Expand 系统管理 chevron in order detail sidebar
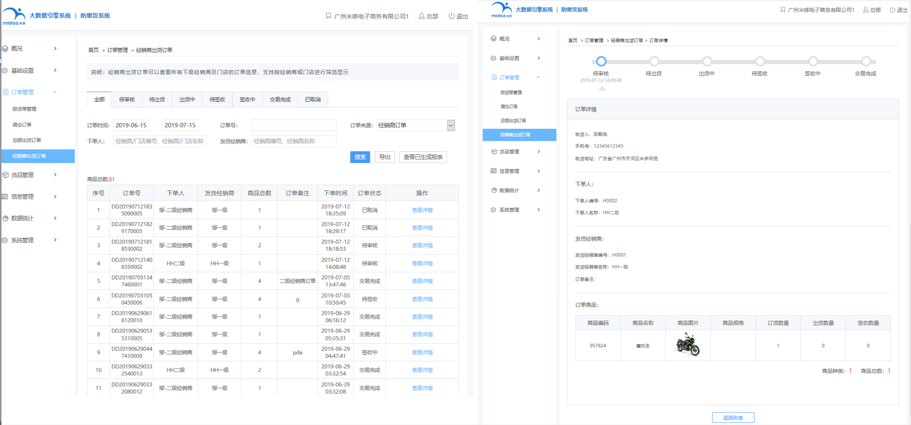This screenshot has height=425, width=911. tap(539, 210)
